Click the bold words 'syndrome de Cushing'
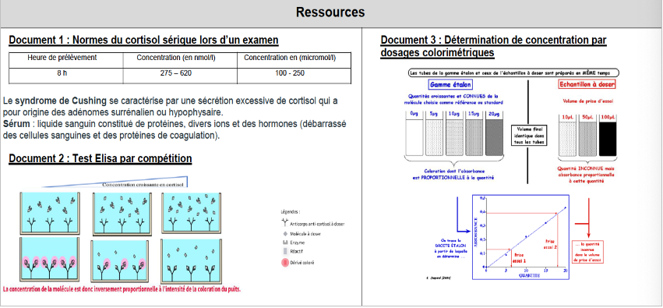This screenshot has height=308, width=663. [x=61, y=101]
